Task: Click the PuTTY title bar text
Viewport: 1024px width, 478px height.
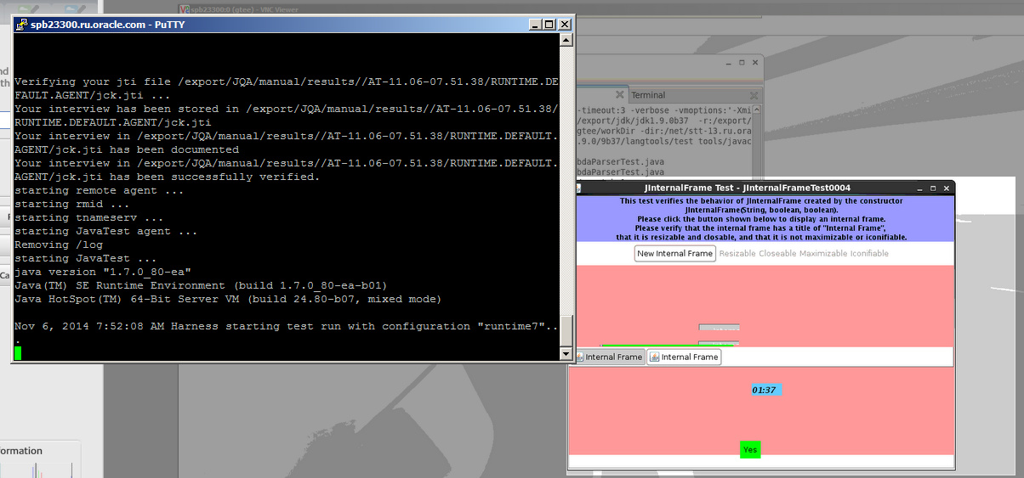Action: pos(108,25)
